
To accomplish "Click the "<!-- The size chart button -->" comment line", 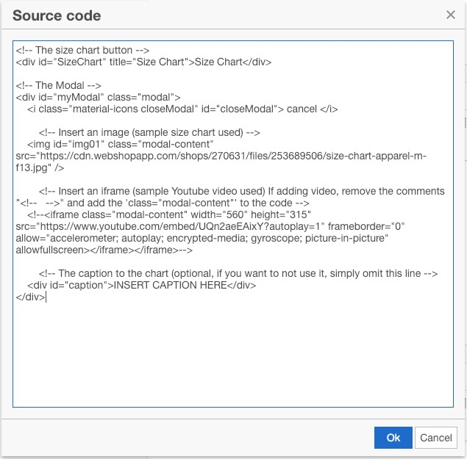I will point(82,50).
